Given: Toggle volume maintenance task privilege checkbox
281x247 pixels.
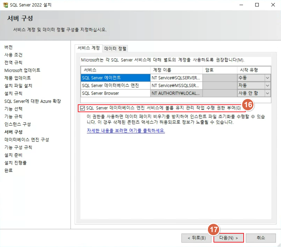Looking at the screenshot, I should pyautogui.click(x=83, y=108).
